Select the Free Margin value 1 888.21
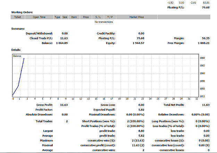 (x=203, y=43)
